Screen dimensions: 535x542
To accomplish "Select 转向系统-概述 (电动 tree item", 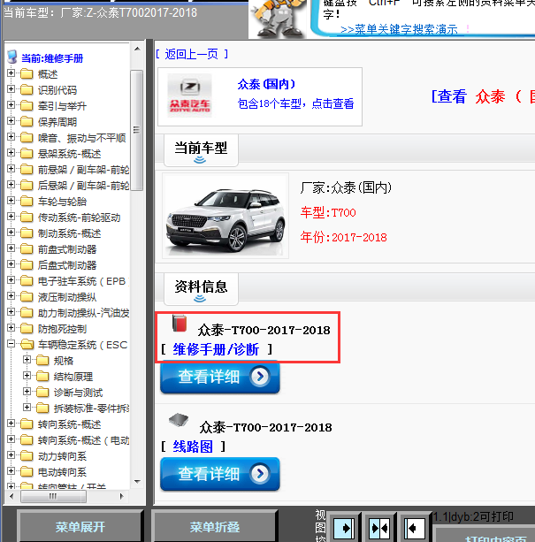I will coord(83,440).
